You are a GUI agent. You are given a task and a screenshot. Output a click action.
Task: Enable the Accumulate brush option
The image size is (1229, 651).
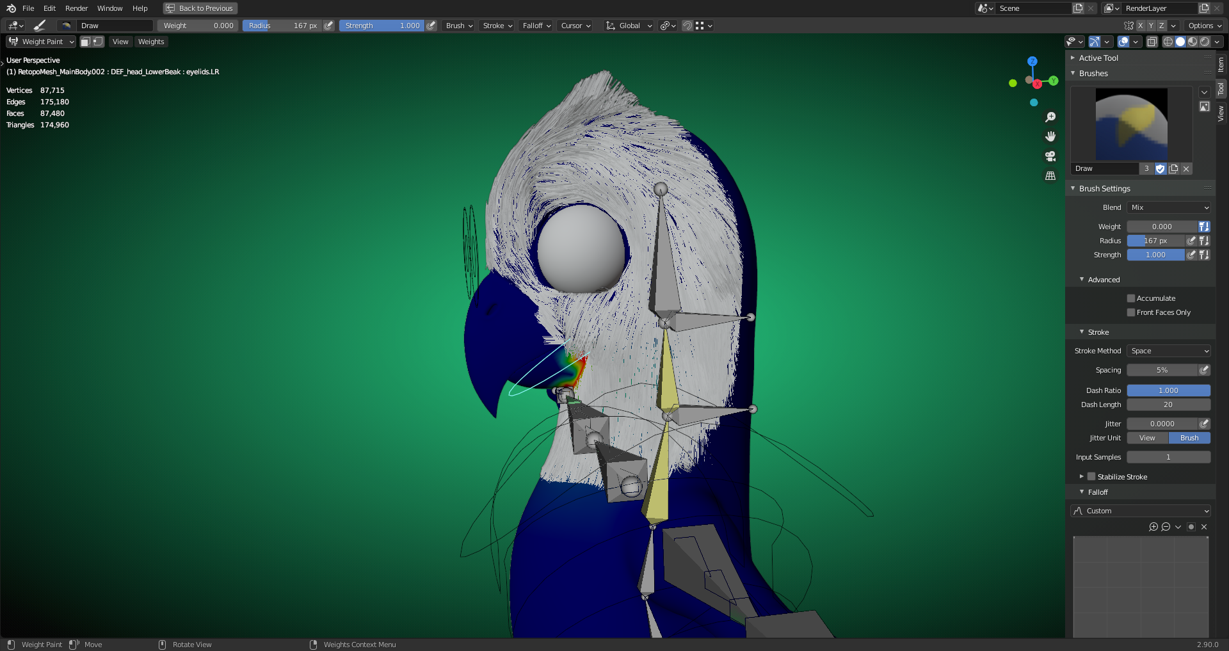click(x=1131, y=298)
